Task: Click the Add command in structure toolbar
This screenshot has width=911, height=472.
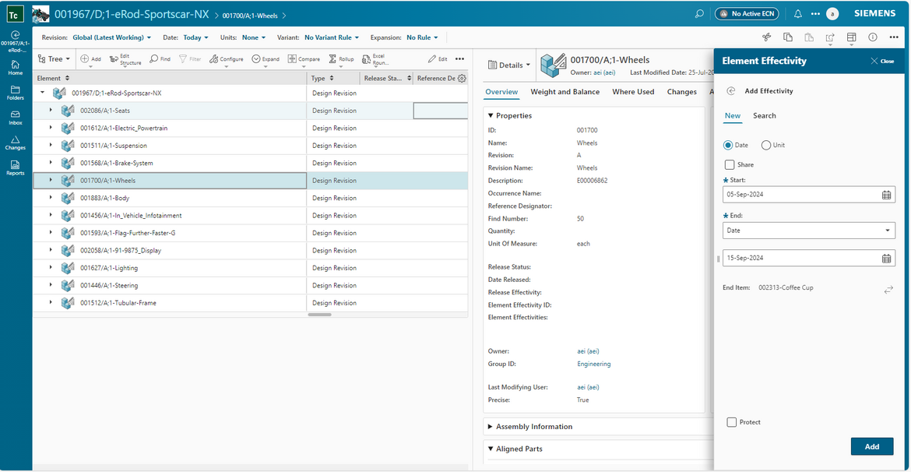Action: coord(90,58)
